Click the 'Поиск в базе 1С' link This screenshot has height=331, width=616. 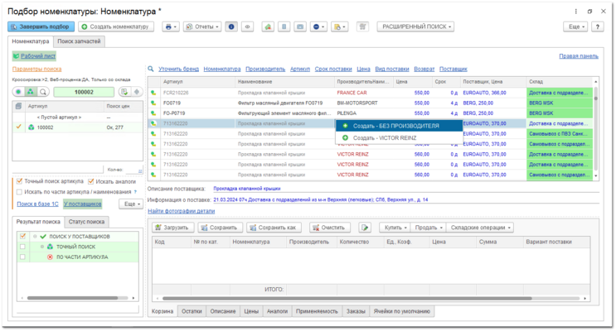tap(37, 204)
